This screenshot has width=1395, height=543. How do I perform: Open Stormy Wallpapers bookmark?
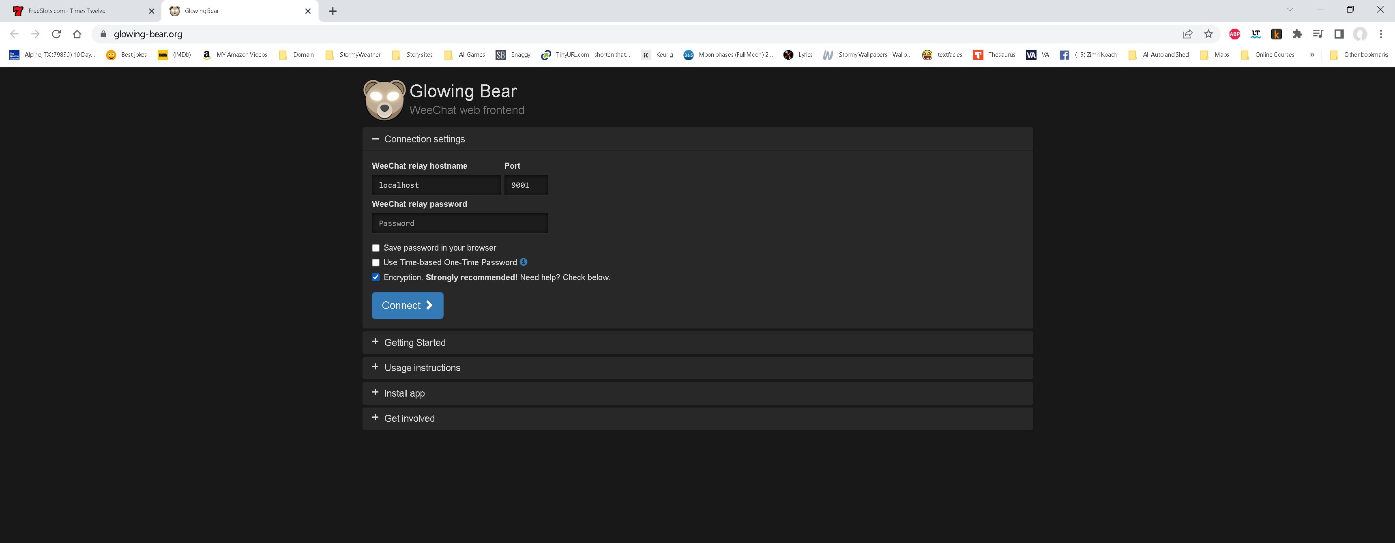tap(867, 55)
